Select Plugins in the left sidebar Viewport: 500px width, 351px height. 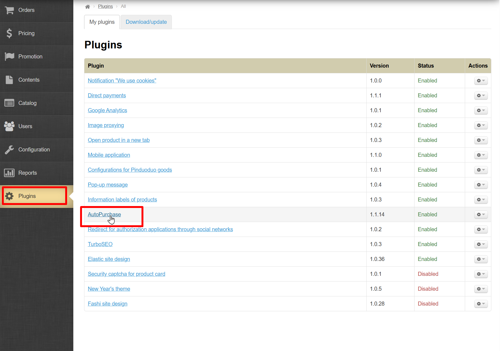point(27,196)
